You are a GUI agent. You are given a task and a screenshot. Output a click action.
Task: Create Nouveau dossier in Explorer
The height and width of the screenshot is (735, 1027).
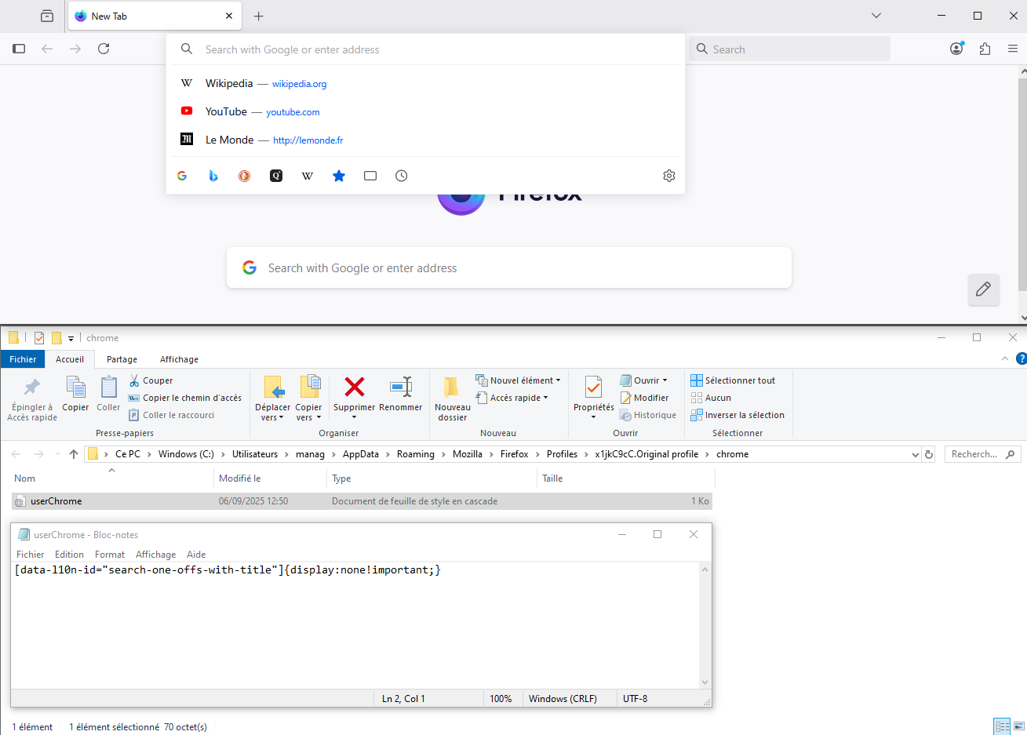click(453, 398)
